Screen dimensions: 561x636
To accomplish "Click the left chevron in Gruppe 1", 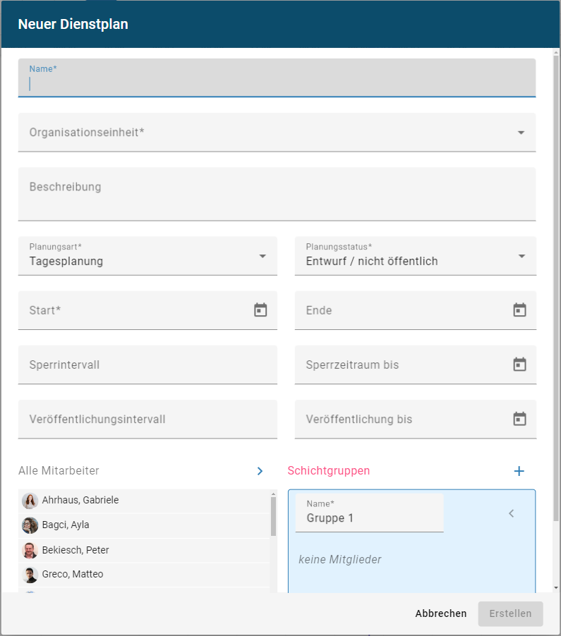I will click(512, 513).
